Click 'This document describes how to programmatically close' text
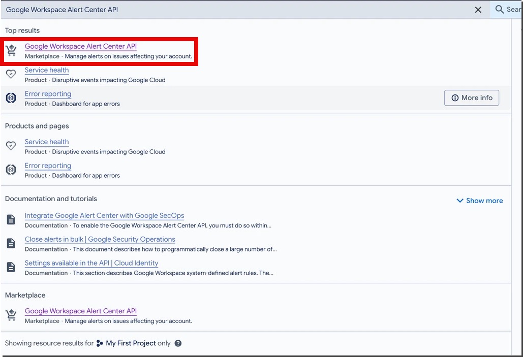The width and height of the screenshot is (523, 357). tap(175, 249)
